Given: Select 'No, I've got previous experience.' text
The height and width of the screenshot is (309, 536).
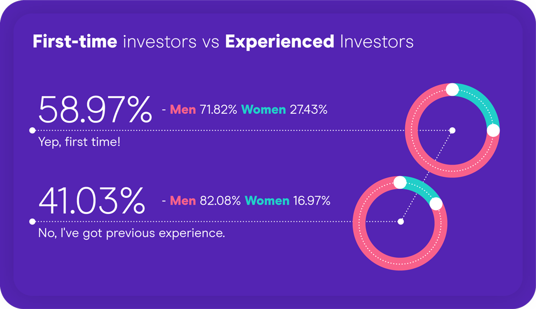Looking at the screenshot, I should (x=132, y=233).
